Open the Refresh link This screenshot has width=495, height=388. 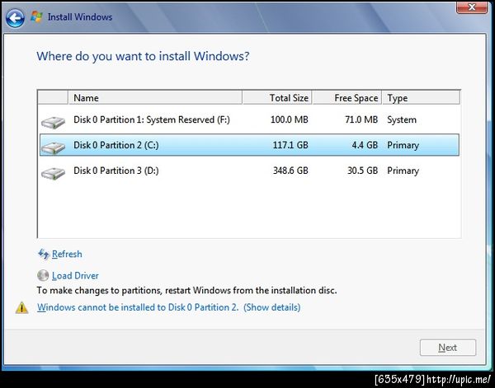(67, 254)
